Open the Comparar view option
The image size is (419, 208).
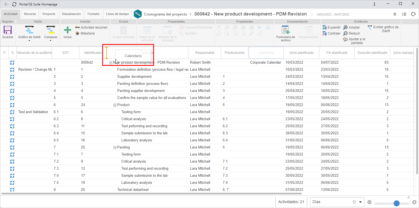51,32
